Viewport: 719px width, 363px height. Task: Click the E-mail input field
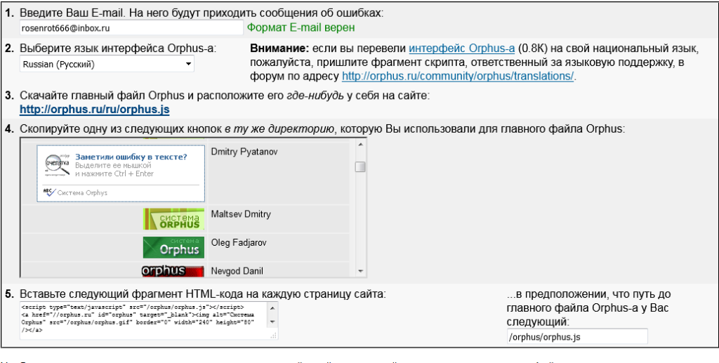[131, 28]
